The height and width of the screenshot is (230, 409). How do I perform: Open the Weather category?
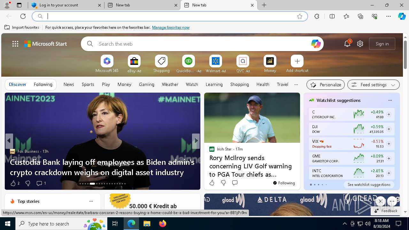pyautogui.click(x=170, y=85)
